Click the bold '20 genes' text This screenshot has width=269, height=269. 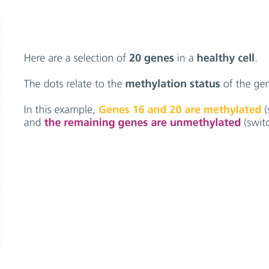point(151,59)
